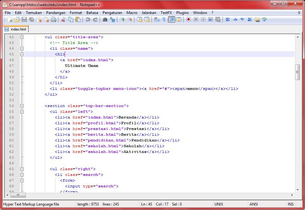Toggle synchronized horizontal scrolling icon
This screenshot has height=210, width=305.
coord(147,19)
